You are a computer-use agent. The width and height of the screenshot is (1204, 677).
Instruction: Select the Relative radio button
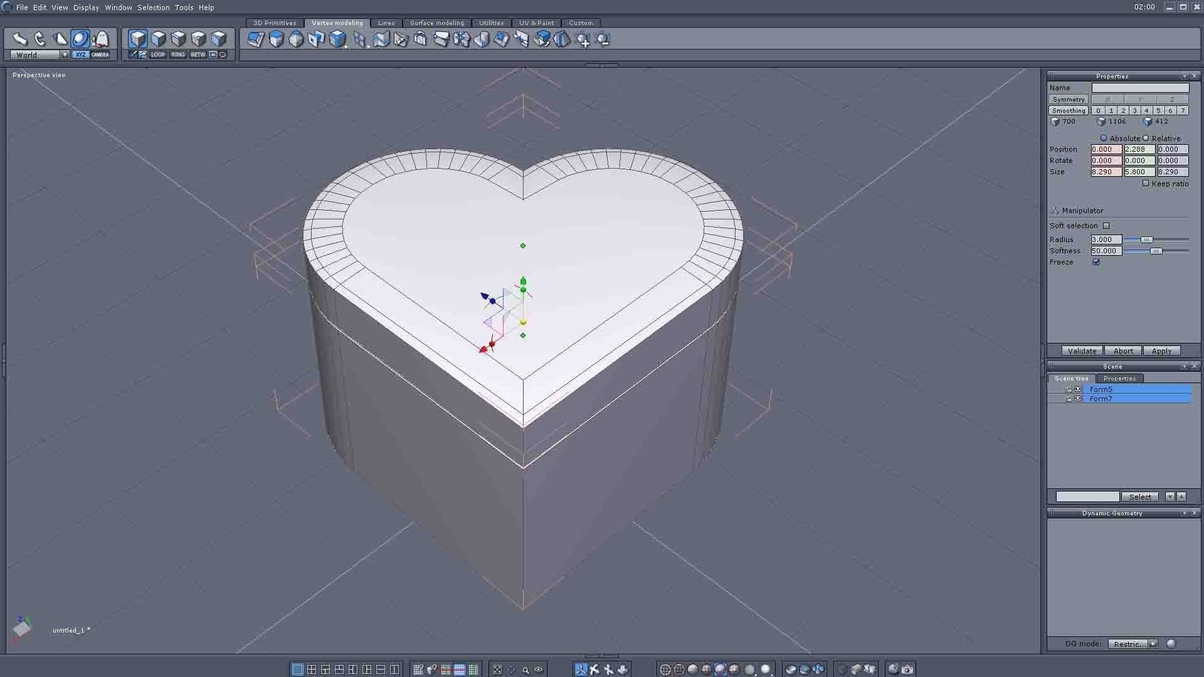pos(1146,138)
